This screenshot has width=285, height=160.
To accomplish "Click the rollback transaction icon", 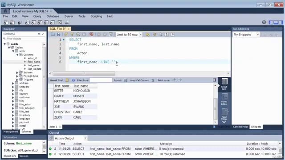I will tap(105, 35).
